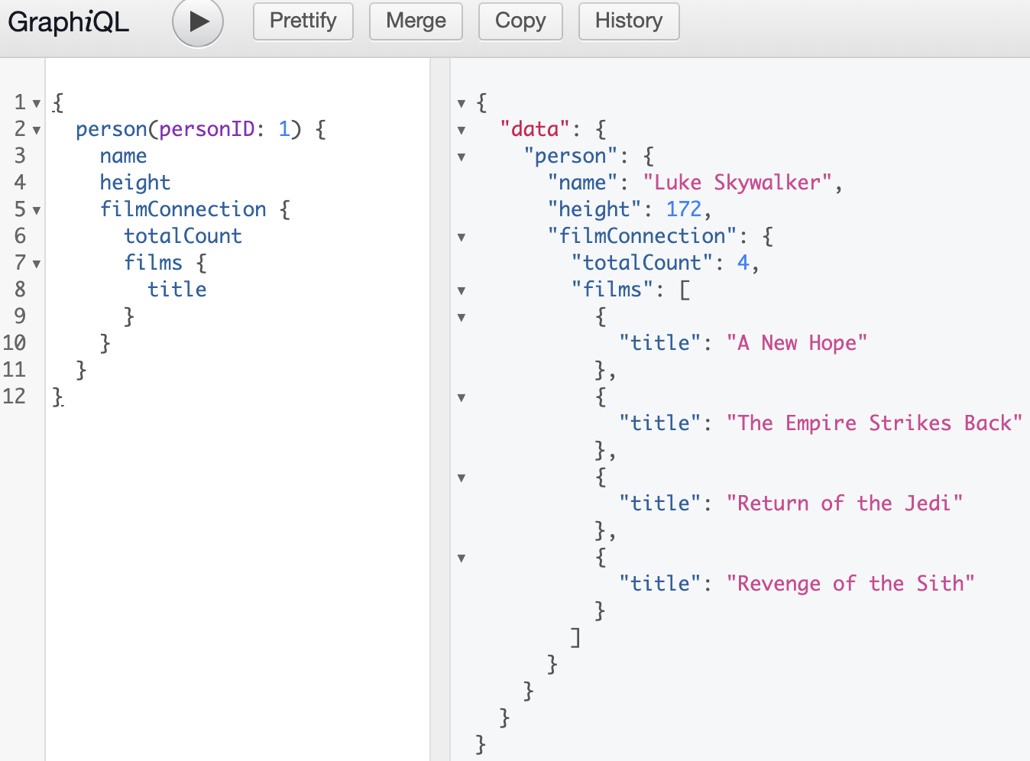
Task: Collapse the "filmConnection" result object
Action: pos(462,237)
